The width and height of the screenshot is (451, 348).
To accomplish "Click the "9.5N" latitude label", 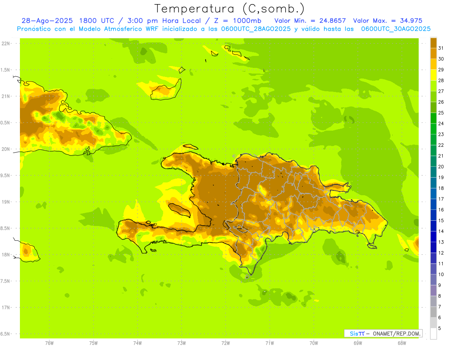I will (5, 175).
